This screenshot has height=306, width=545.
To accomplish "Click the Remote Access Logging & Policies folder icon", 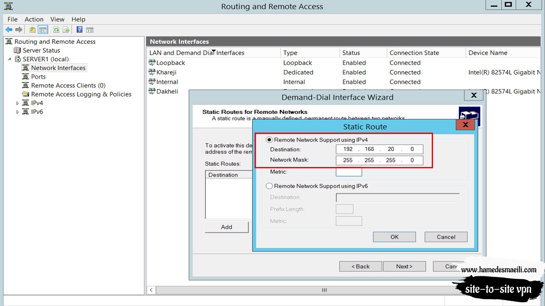I will click(26, 94).
